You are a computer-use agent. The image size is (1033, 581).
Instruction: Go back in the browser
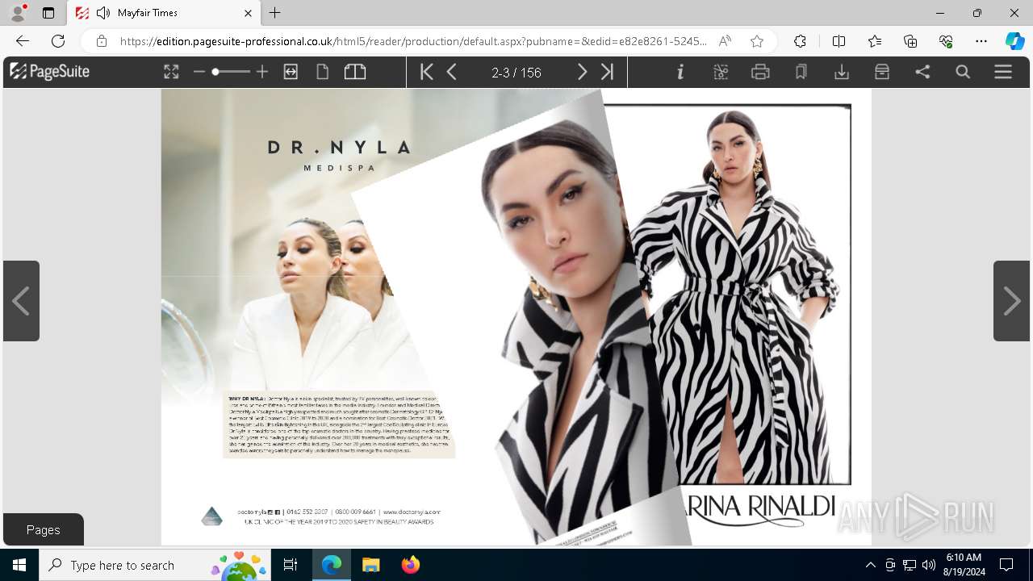(23, 41)
